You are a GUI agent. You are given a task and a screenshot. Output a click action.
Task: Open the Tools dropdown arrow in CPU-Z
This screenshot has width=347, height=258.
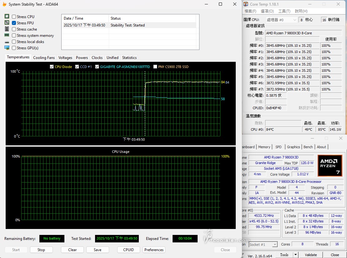[296, 255]
